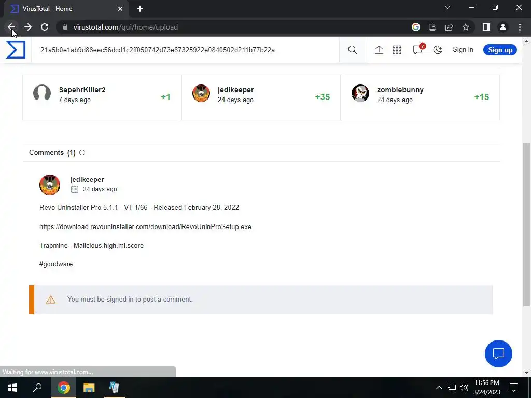531x398 pixels.
Task: Click the comment calendar date icon
Action: [x=75, y=189]
